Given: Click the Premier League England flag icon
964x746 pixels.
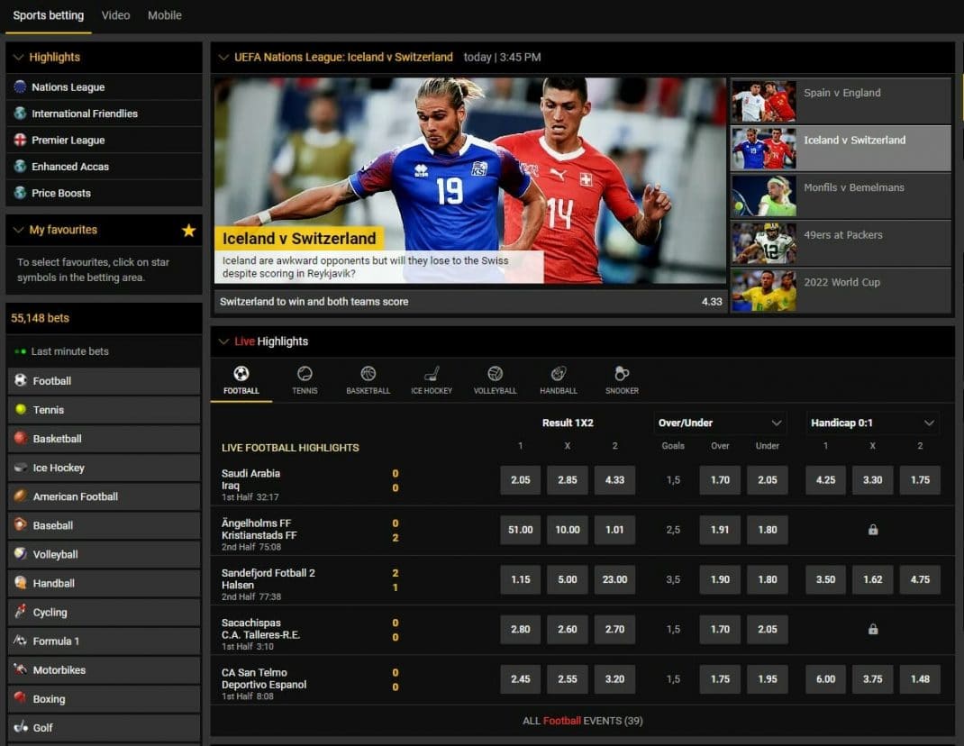Looking at the screenshot, I should (x=20, y=140).
